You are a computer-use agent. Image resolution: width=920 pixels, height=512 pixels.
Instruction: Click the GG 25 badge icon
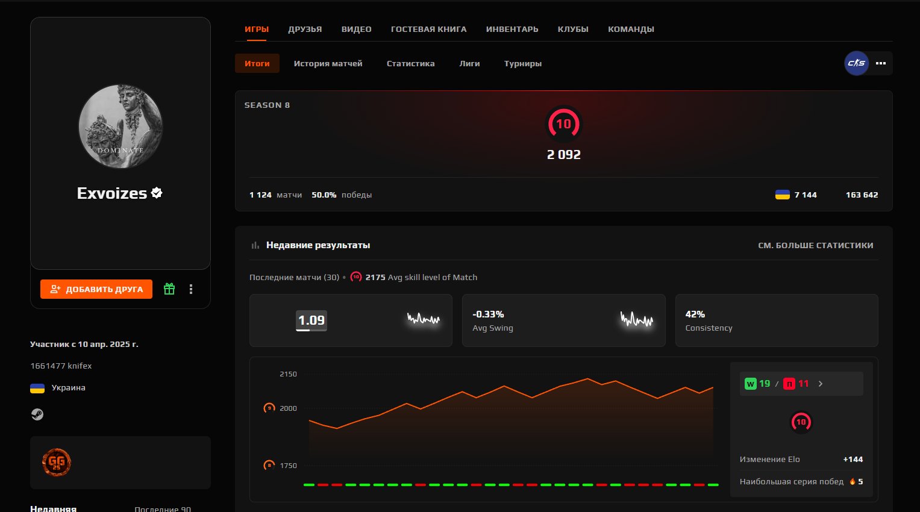tap(57, 463)
